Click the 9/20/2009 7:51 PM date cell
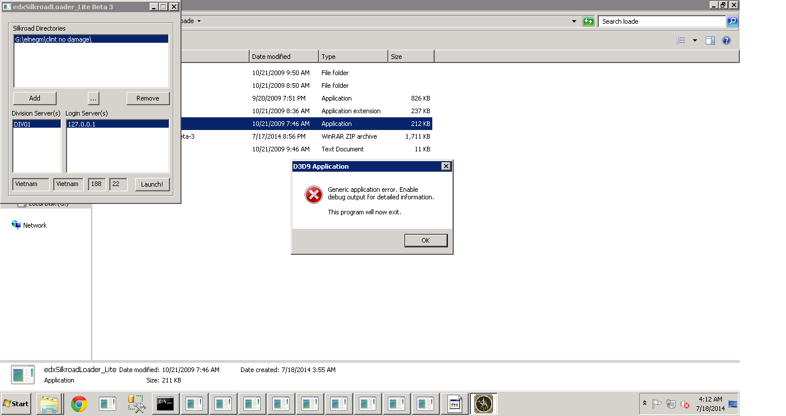Viewport: 786px width, 416px height. 279,98
